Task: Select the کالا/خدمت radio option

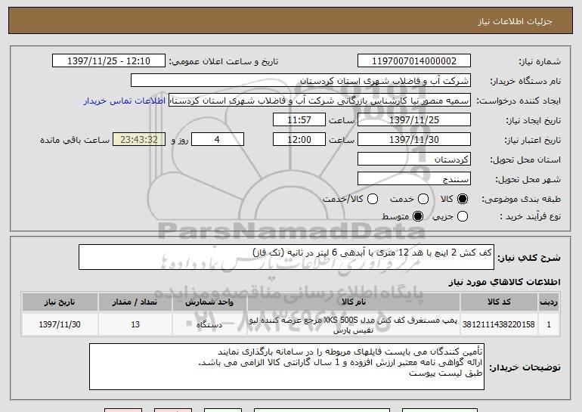Action: [x=373, y=200]
